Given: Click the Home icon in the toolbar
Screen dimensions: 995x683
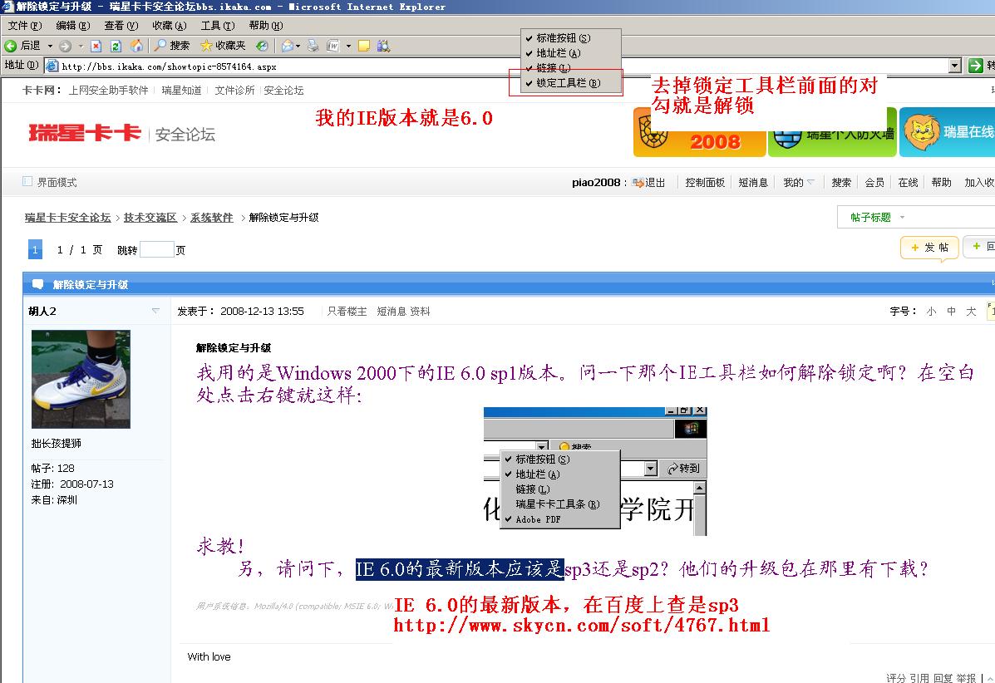Looking at the screenshot, I should [x=135, y=46].
